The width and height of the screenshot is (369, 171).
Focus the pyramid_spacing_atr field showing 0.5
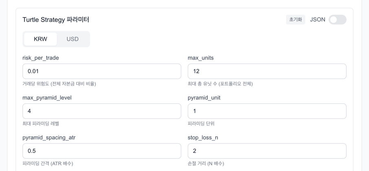pyautogui.click(x=102, y=151)
